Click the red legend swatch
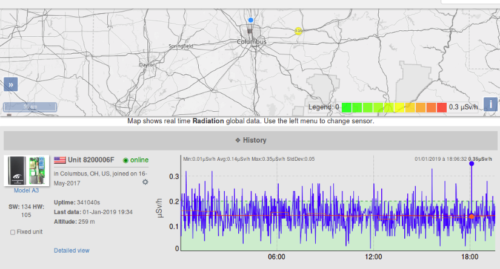 point(441,108)
